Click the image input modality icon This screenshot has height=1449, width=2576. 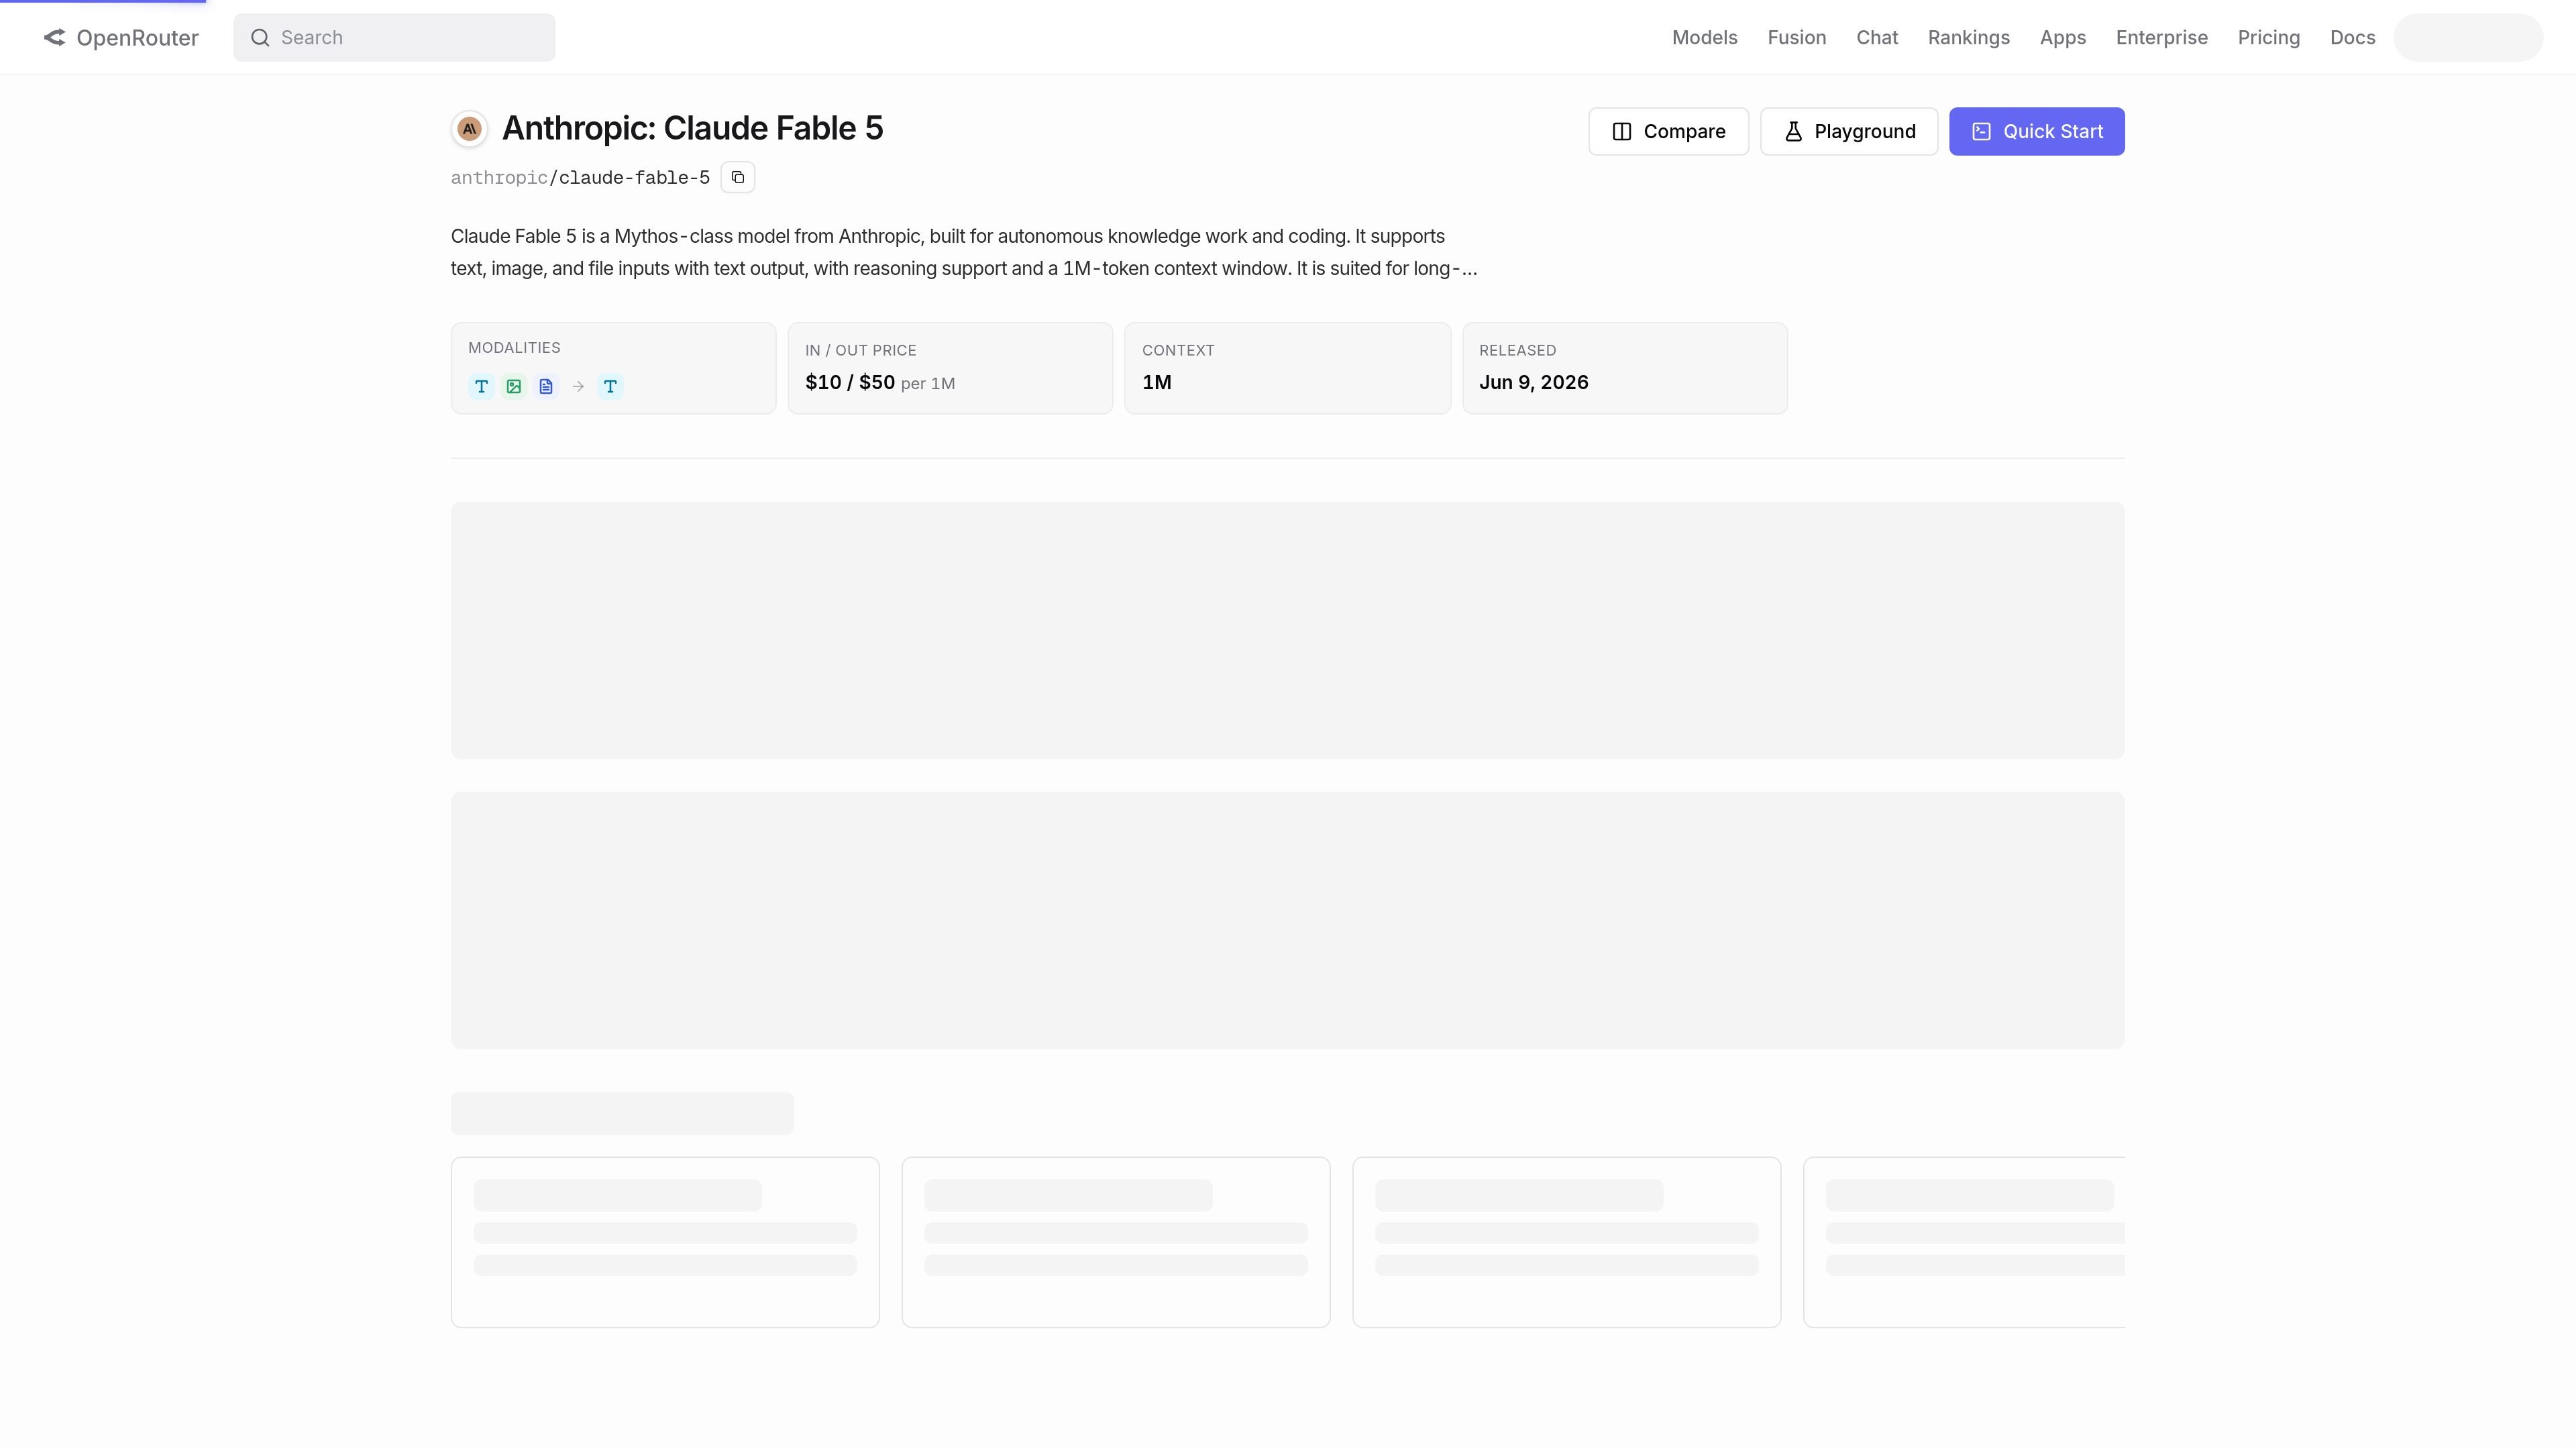(514, 387)
